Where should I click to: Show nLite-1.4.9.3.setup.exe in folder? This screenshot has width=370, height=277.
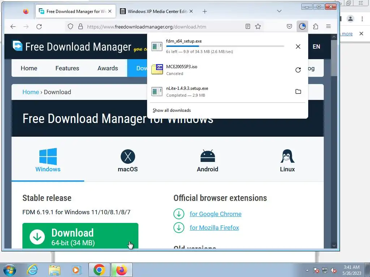tap(298, 91)
